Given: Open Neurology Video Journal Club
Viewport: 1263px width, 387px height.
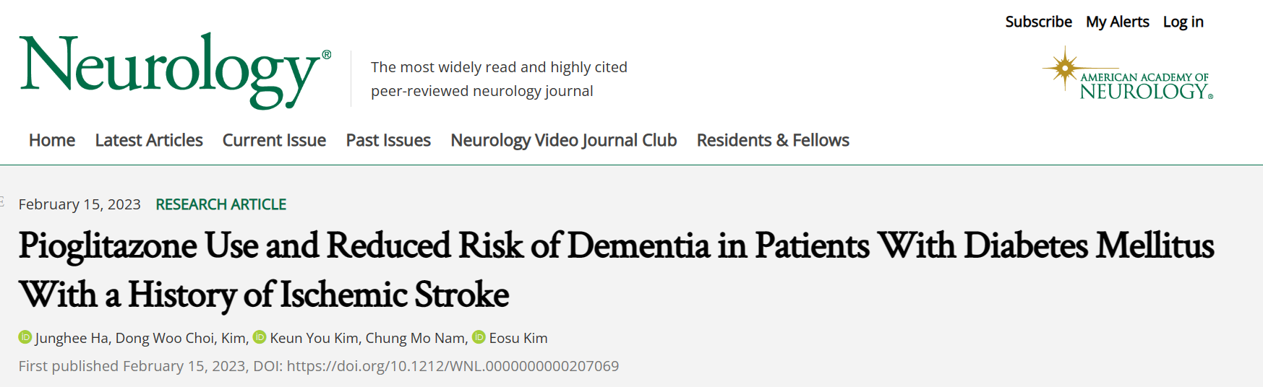Looking at the screenshot, I should click(x=563, y=140).
